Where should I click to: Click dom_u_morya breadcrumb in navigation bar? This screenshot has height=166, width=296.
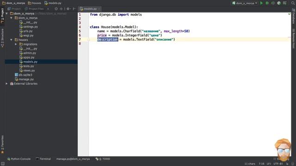(x=13, y=3)
